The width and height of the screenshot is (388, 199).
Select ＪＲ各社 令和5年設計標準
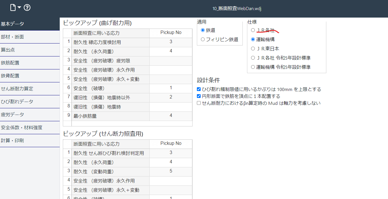(x=253, y=58)
